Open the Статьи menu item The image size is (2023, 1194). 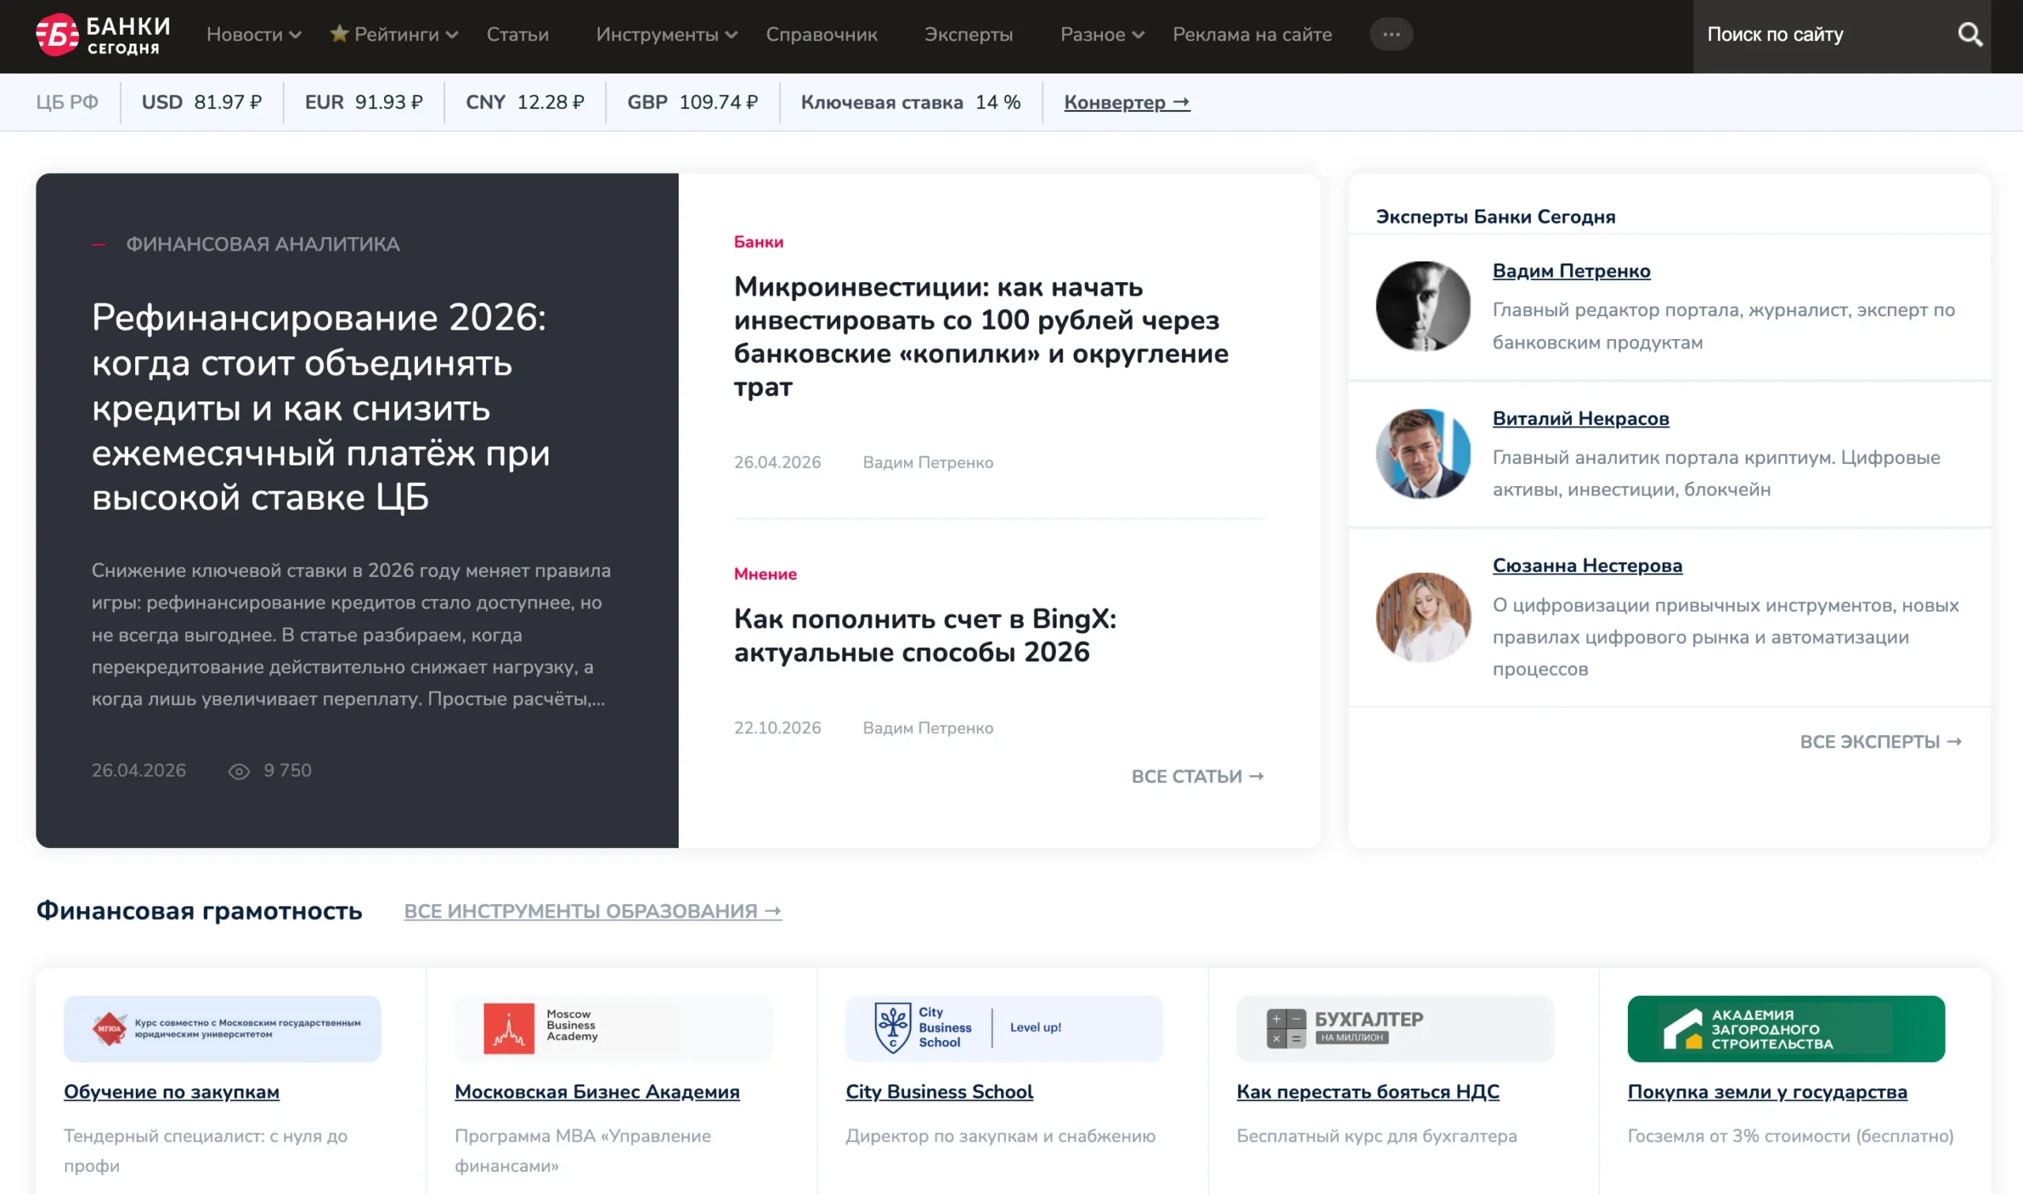[x=518, y=35]
